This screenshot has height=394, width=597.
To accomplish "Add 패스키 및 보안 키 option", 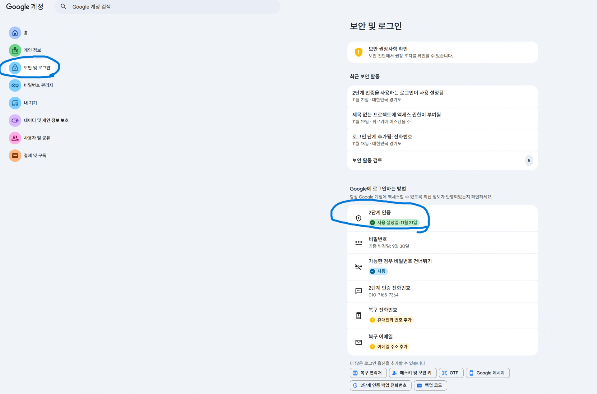I will (413, 373).
